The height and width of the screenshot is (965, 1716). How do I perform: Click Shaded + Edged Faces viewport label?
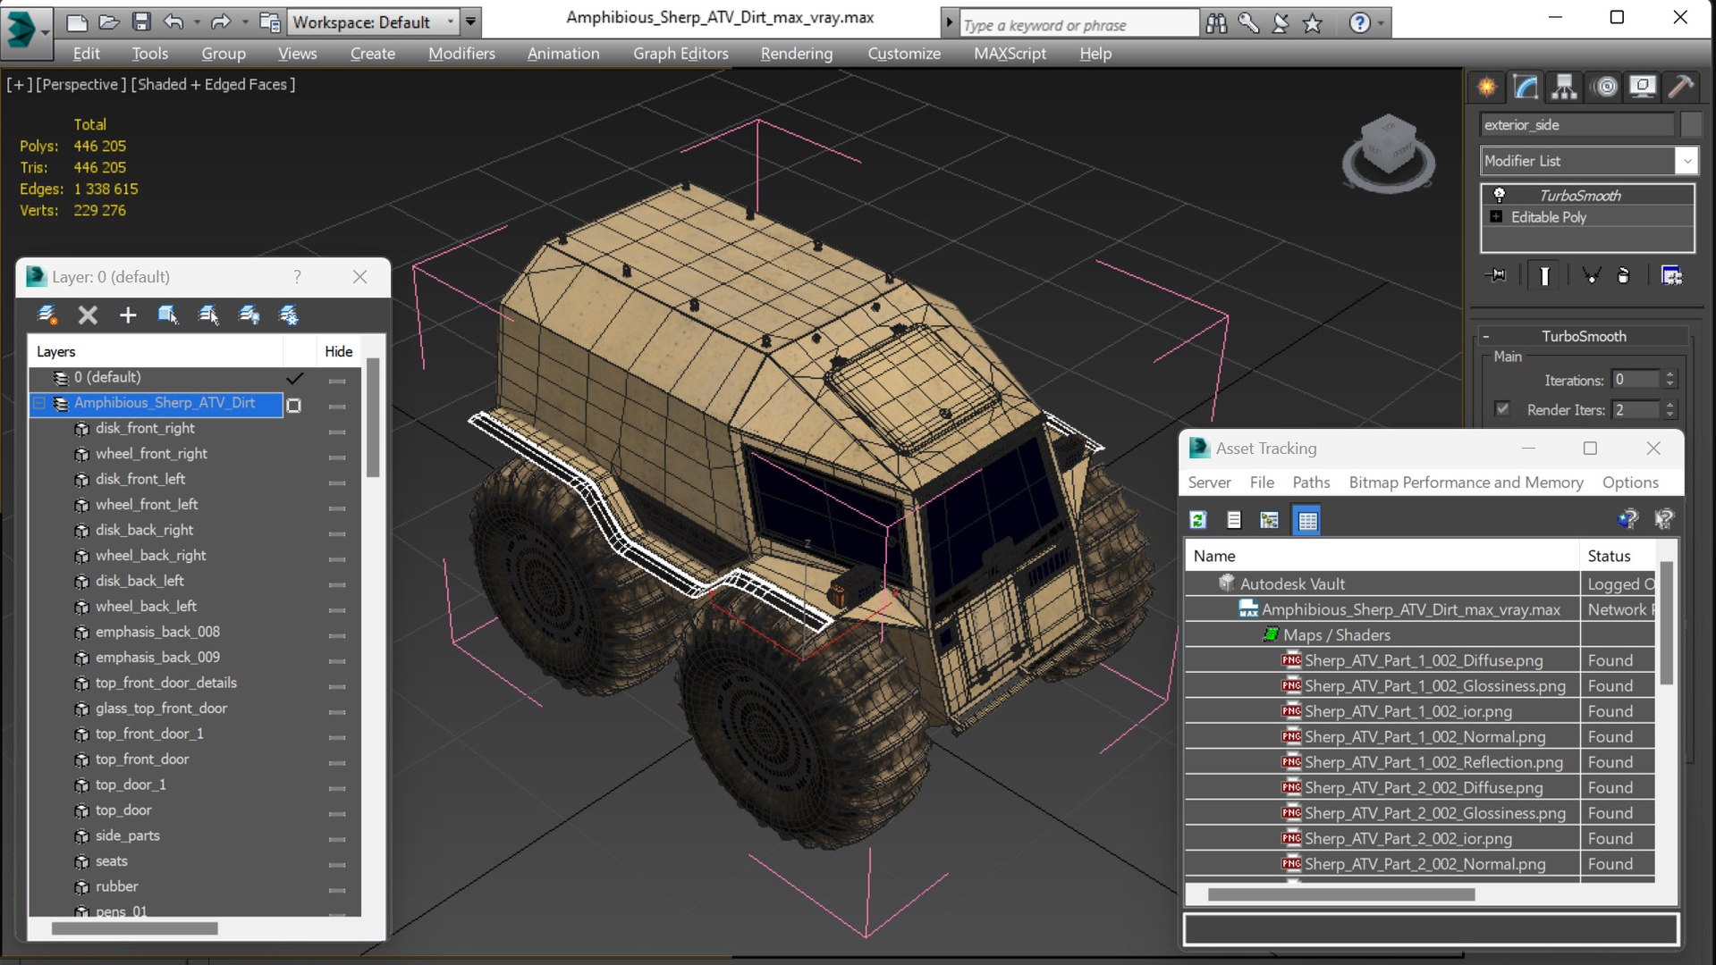(x=213, y=84)
